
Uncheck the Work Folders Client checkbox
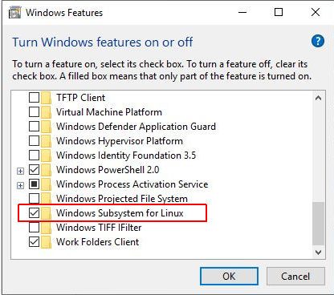(x=34, y=242)
